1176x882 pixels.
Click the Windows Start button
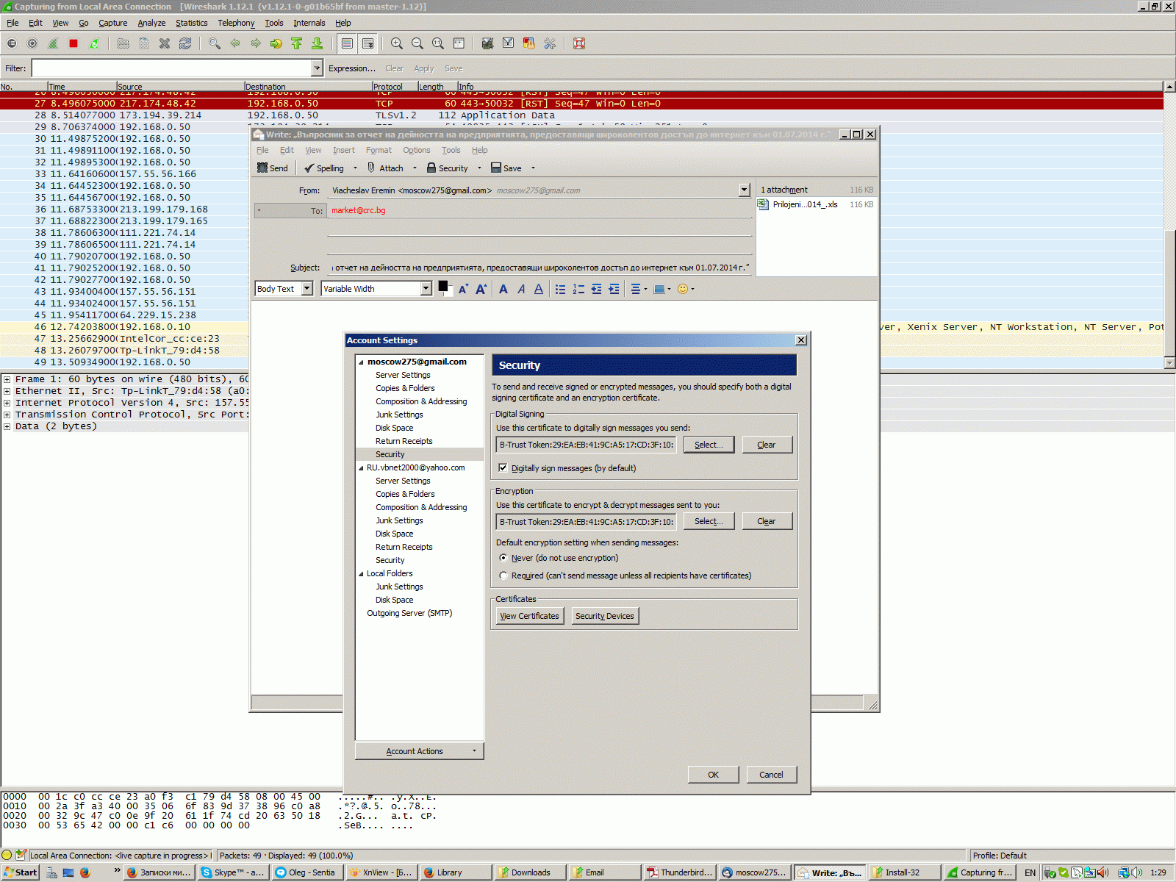click(x=20, y=872)
